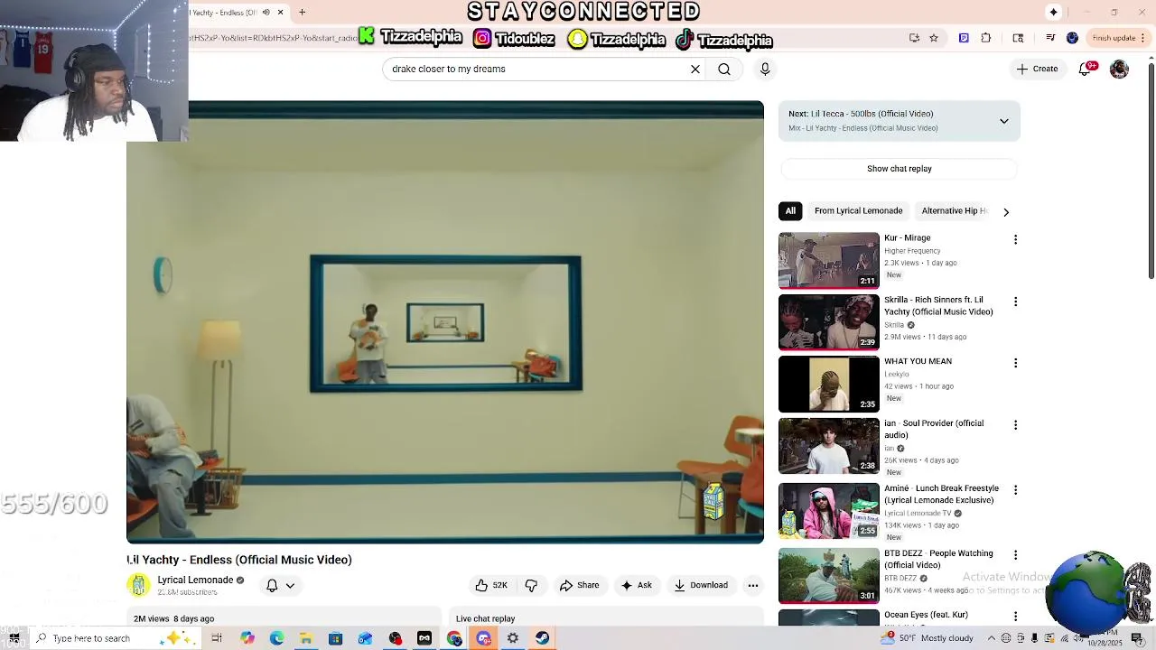The width and height of the screenshot is (1156, 650).
Task: Click the Finish update button
Action: pos(1119,38)
